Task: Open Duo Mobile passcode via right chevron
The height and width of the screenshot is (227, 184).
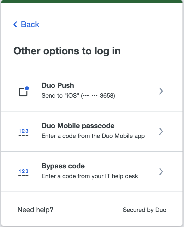Action: coord(161,131)
